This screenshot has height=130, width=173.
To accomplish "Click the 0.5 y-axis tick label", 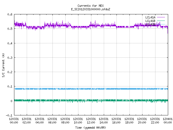I will tap(10, 29).
